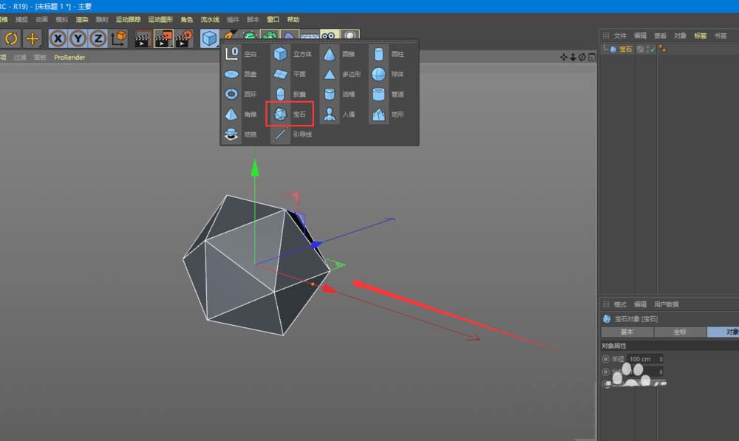739x441 pixels.
Task: Open edit render settings gear clapperboard
Action: click(183, 38)
